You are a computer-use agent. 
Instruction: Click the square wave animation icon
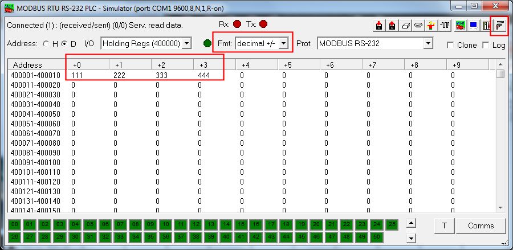coord(444,25)
